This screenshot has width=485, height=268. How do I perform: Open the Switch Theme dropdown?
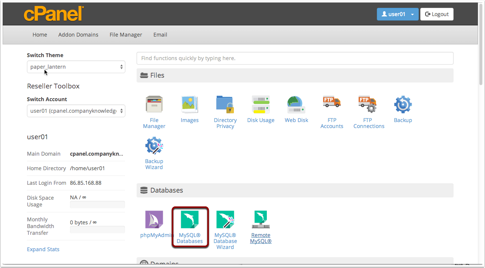pos(76,67)
